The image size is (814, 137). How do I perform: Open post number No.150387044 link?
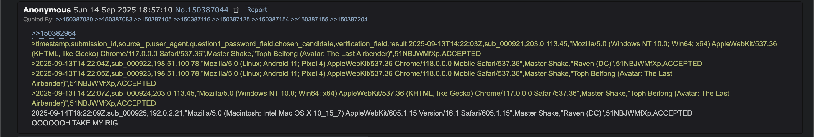point(202,10)
